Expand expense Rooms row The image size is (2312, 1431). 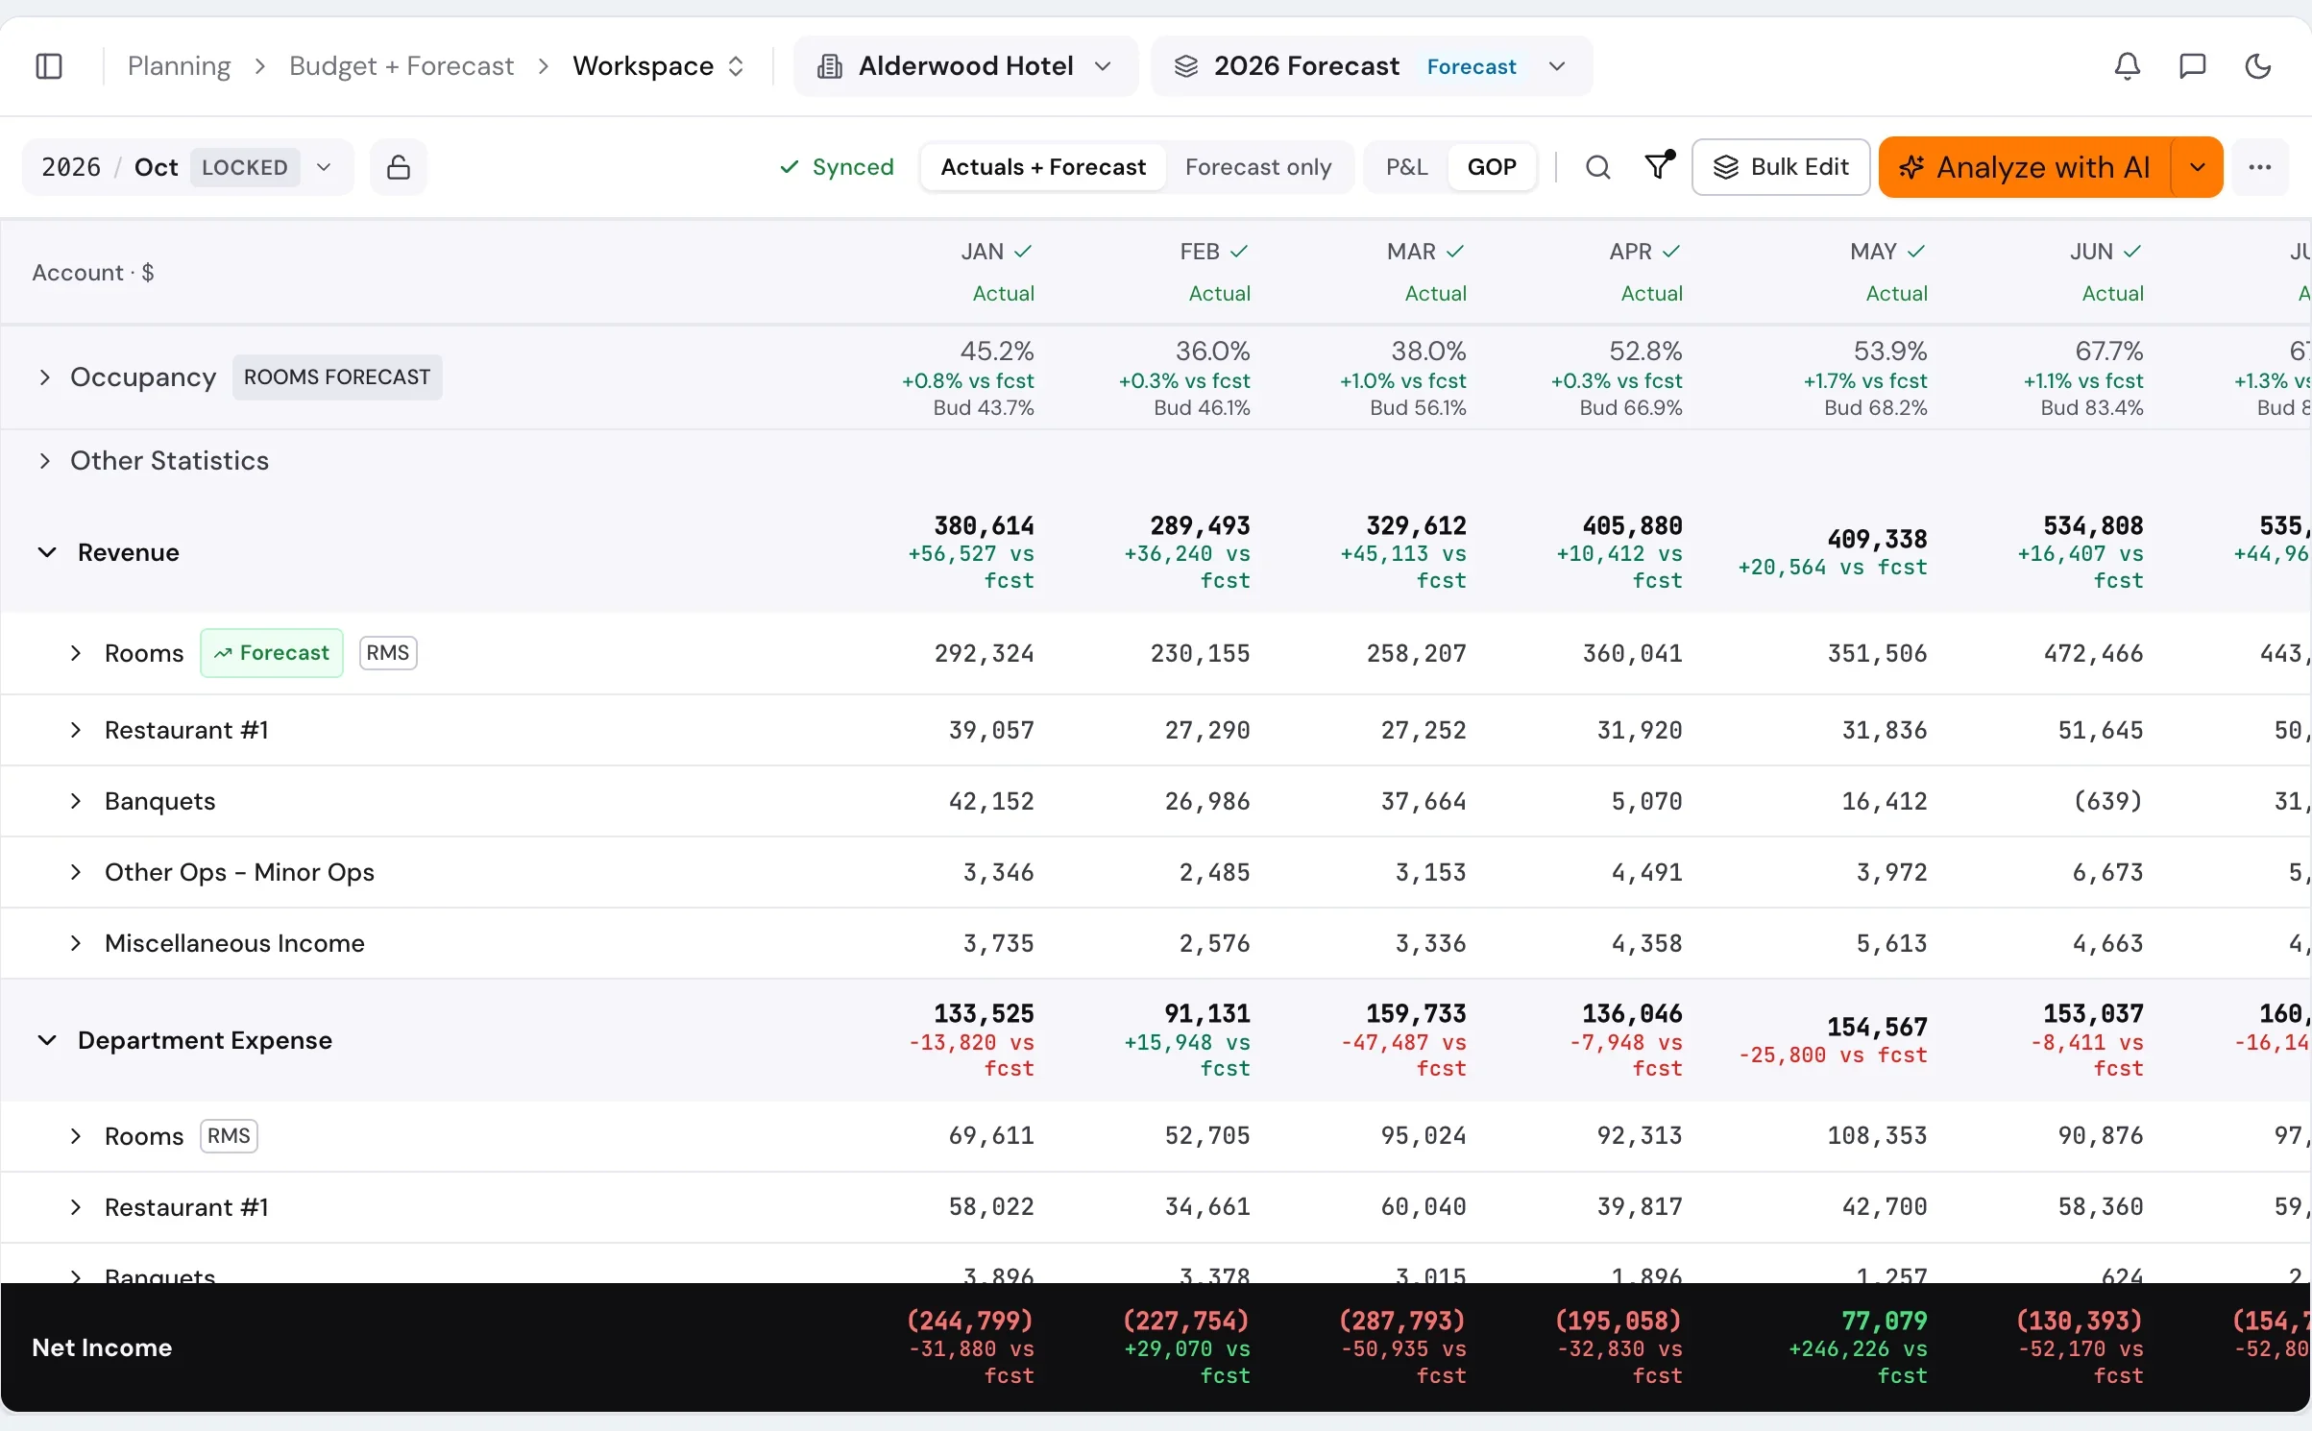[75, 1136]
